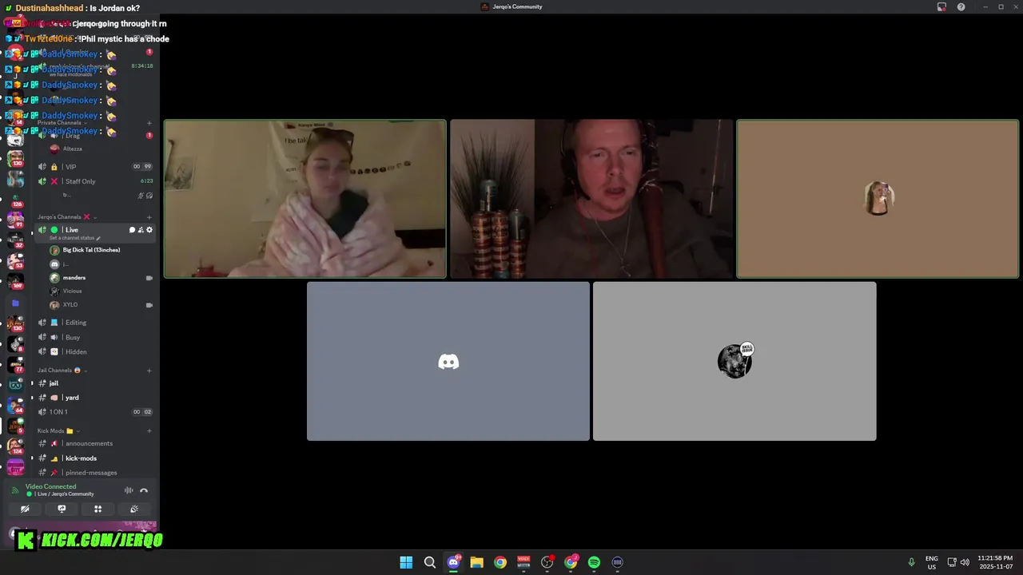Click the taskbar volume icon

pyautogui.click(x=965, y=562)
